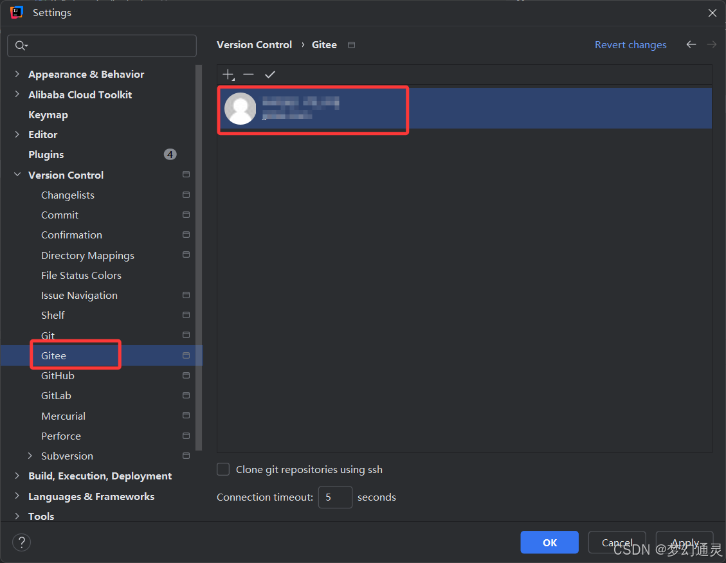Viewport: 726px width, 563px height.
Task: Click project icon next to Version Control row
Action: (x=186, y=174)
